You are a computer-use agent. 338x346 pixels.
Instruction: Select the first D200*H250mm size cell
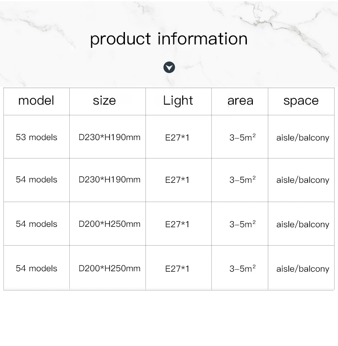(x=110, y=224)
